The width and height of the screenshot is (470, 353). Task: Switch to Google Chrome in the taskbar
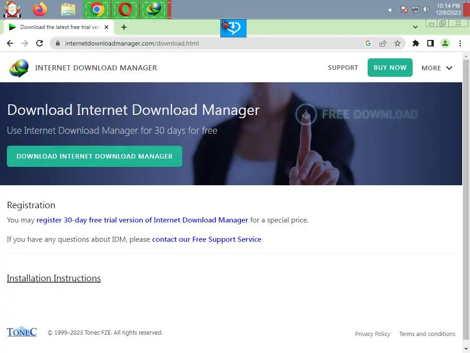96,10
